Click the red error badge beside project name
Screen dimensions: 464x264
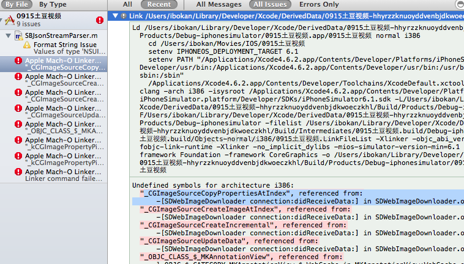point(100,20)
